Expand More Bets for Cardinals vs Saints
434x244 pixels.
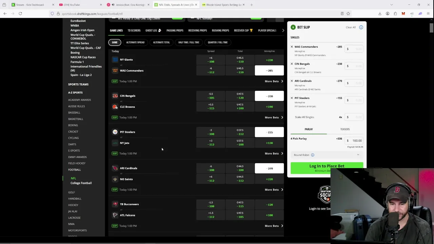[x=274, y=190]
